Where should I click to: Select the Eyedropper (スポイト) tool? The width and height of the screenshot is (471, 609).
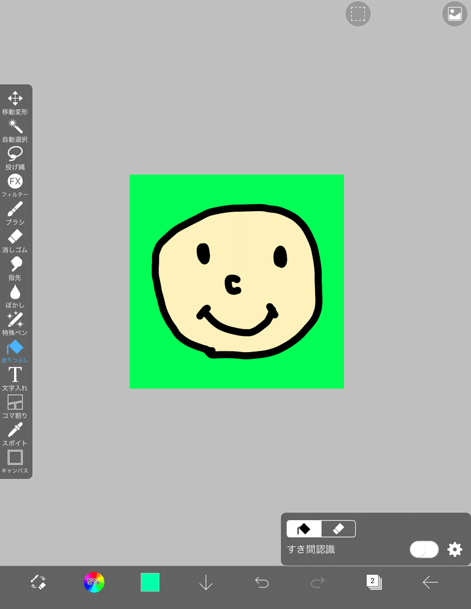tap(15, 434)
